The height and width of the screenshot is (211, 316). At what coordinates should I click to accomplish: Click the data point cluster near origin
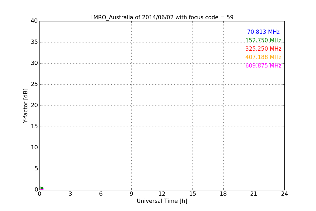[42, 188]
